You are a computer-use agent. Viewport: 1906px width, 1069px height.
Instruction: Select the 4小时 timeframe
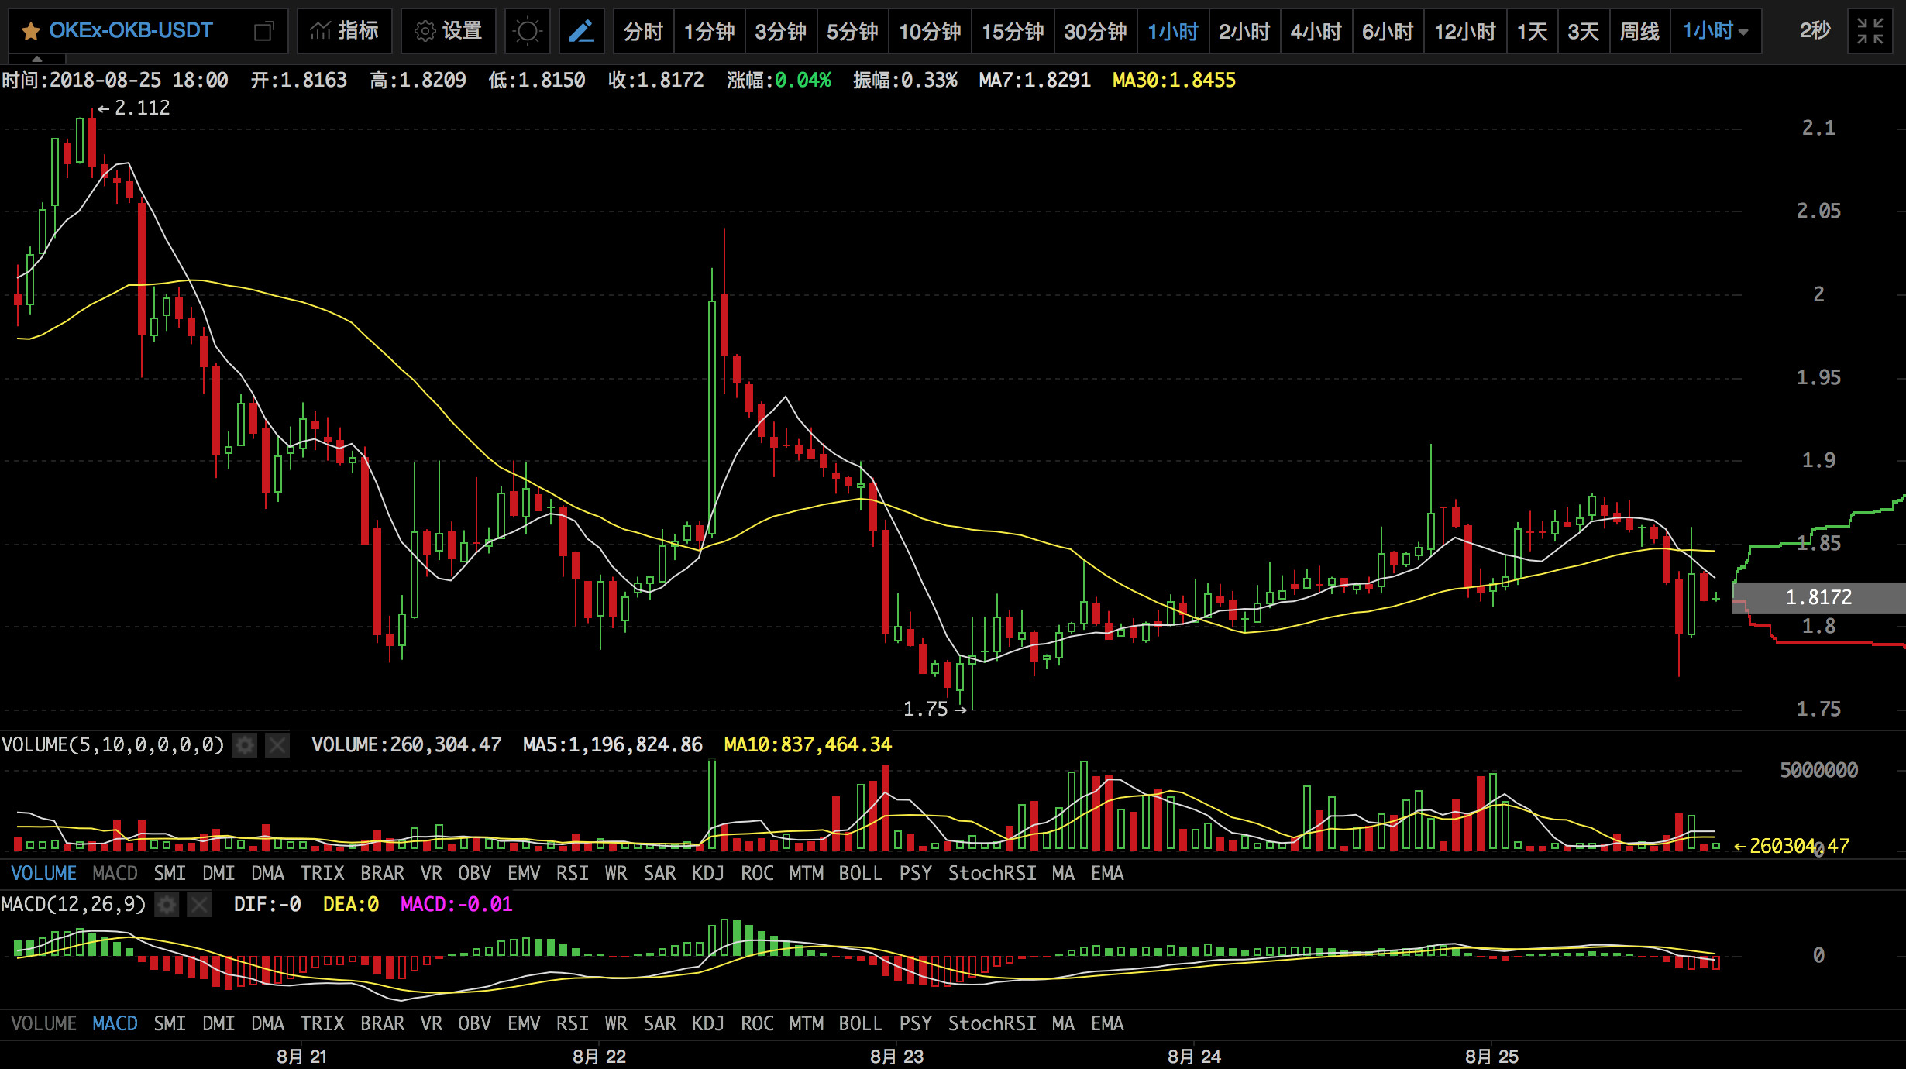pyautogui.click(x=1316, y=31)
